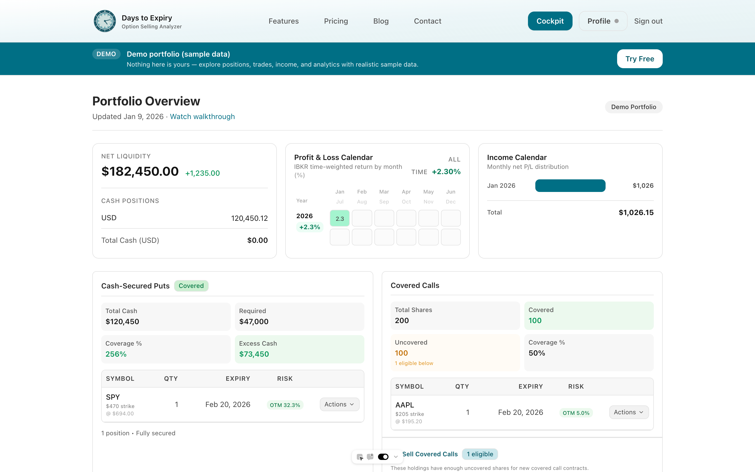
Task: Open the Profile menu in the header
Action: coord(602,21)
